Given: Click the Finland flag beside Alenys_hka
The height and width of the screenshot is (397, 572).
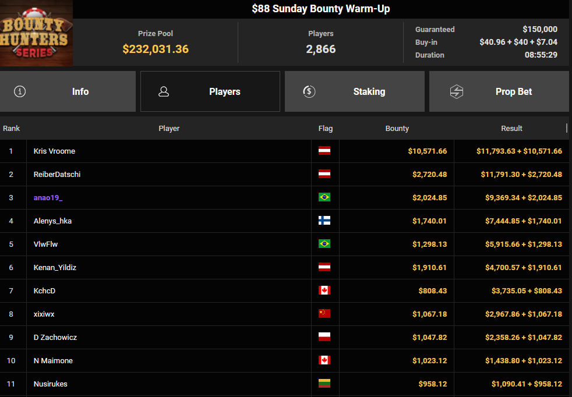Looking at the screenshot, I should (x=324, y=221).
